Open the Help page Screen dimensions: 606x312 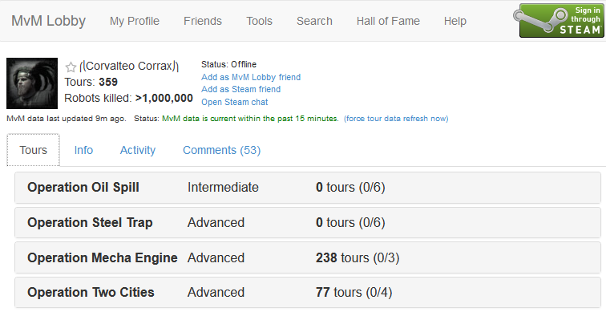pos(454,21)
